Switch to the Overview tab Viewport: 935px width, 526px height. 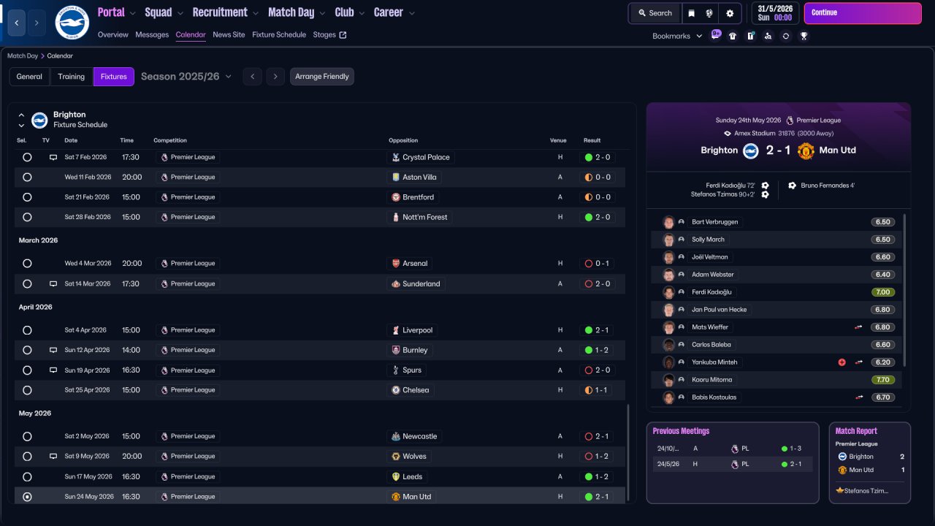[x=112, y=35]
